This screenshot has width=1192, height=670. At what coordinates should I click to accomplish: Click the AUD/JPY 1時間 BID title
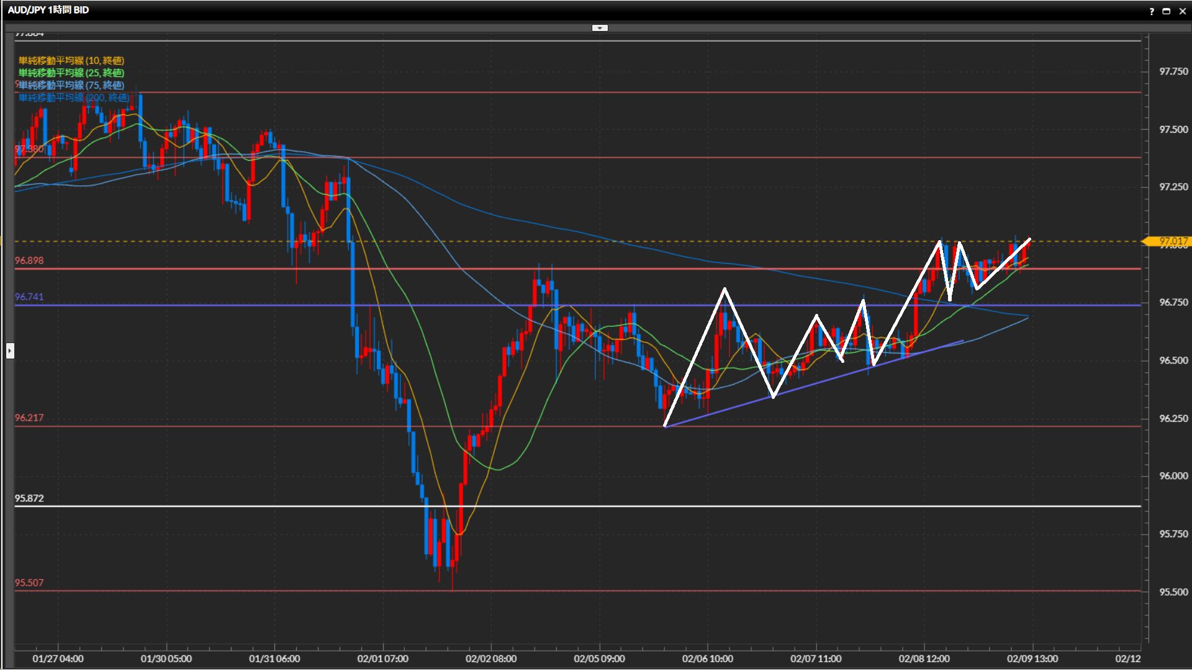[48, 10]
